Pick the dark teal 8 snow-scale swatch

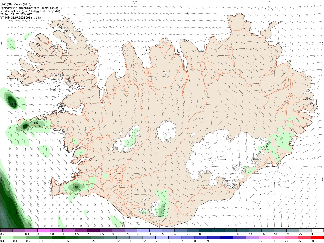[x=206, y=230]
